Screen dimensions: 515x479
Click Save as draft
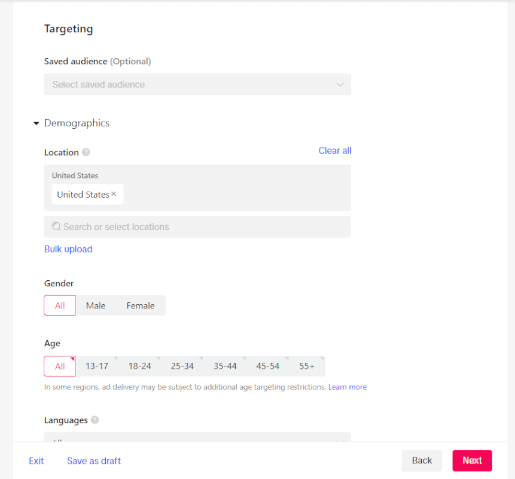click(x=94, y=461)
